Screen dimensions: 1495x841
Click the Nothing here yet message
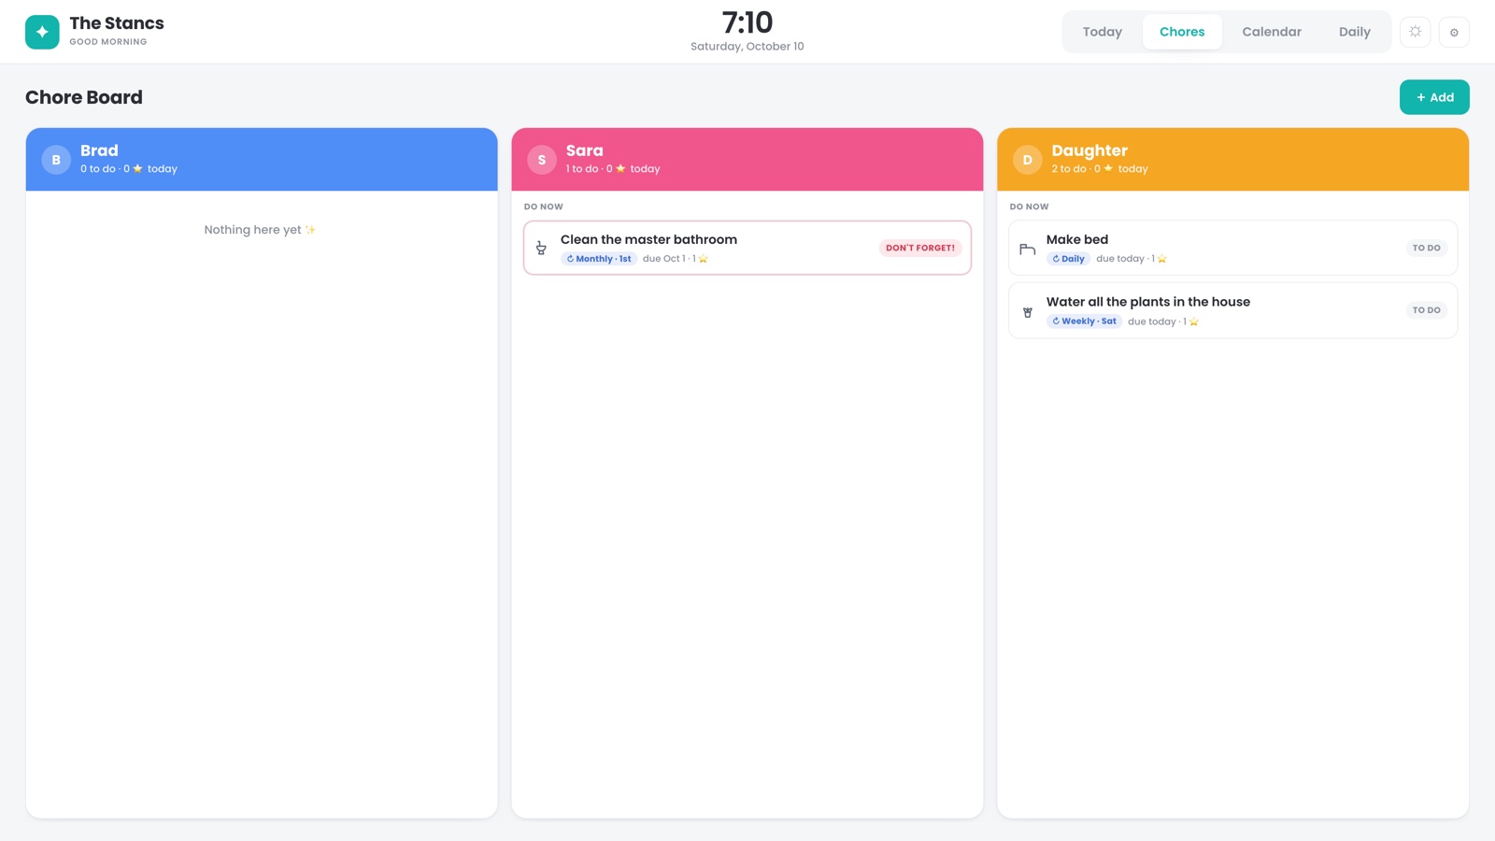pyautogui.click(x=260, y=230)
